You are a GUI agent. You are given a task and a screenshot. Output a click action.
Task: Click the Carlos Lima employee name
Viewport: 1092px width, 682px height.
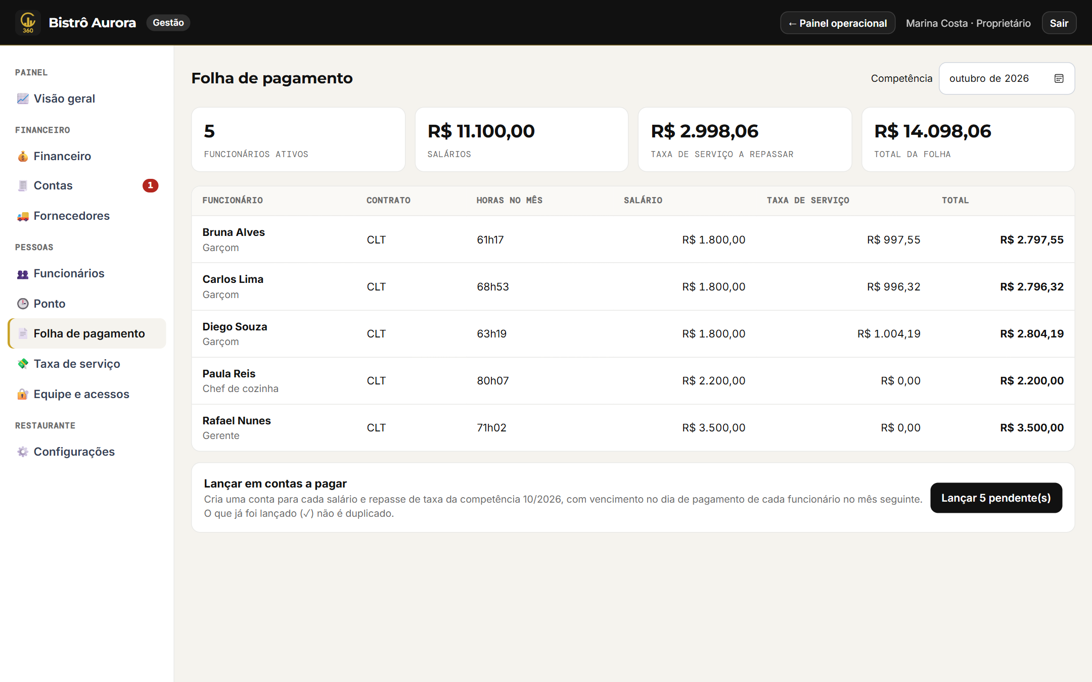click(x=233, y=279)
